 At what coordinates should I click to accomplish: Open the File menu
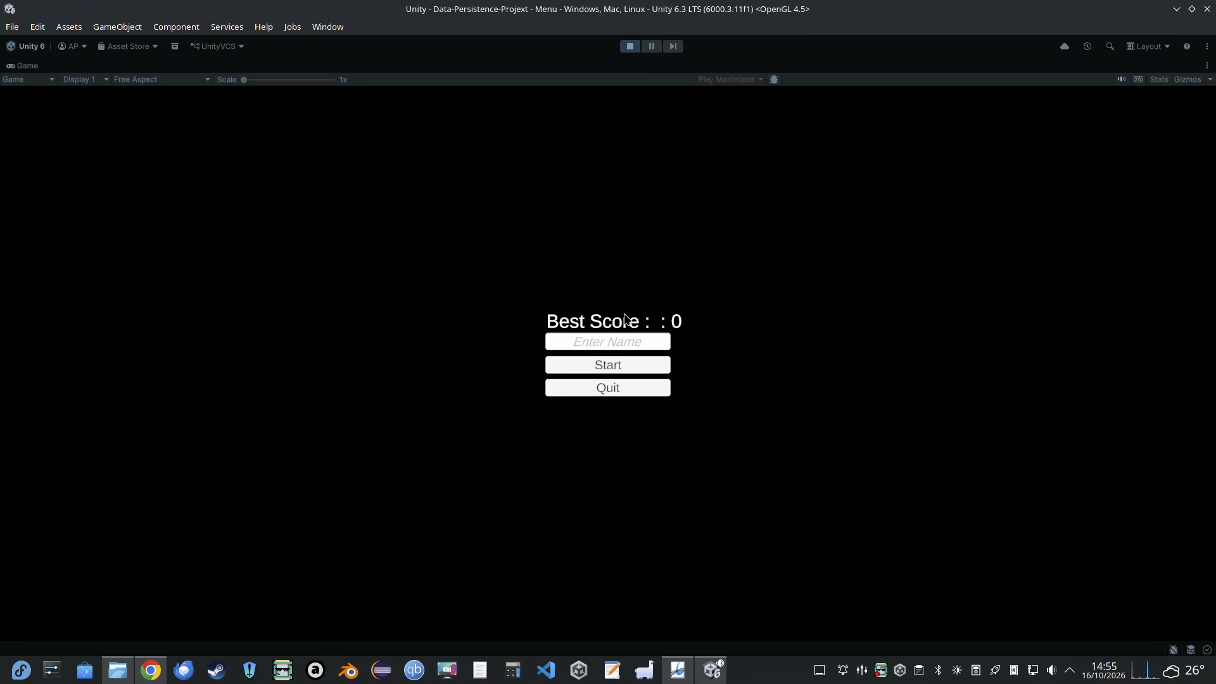[12, 27]
